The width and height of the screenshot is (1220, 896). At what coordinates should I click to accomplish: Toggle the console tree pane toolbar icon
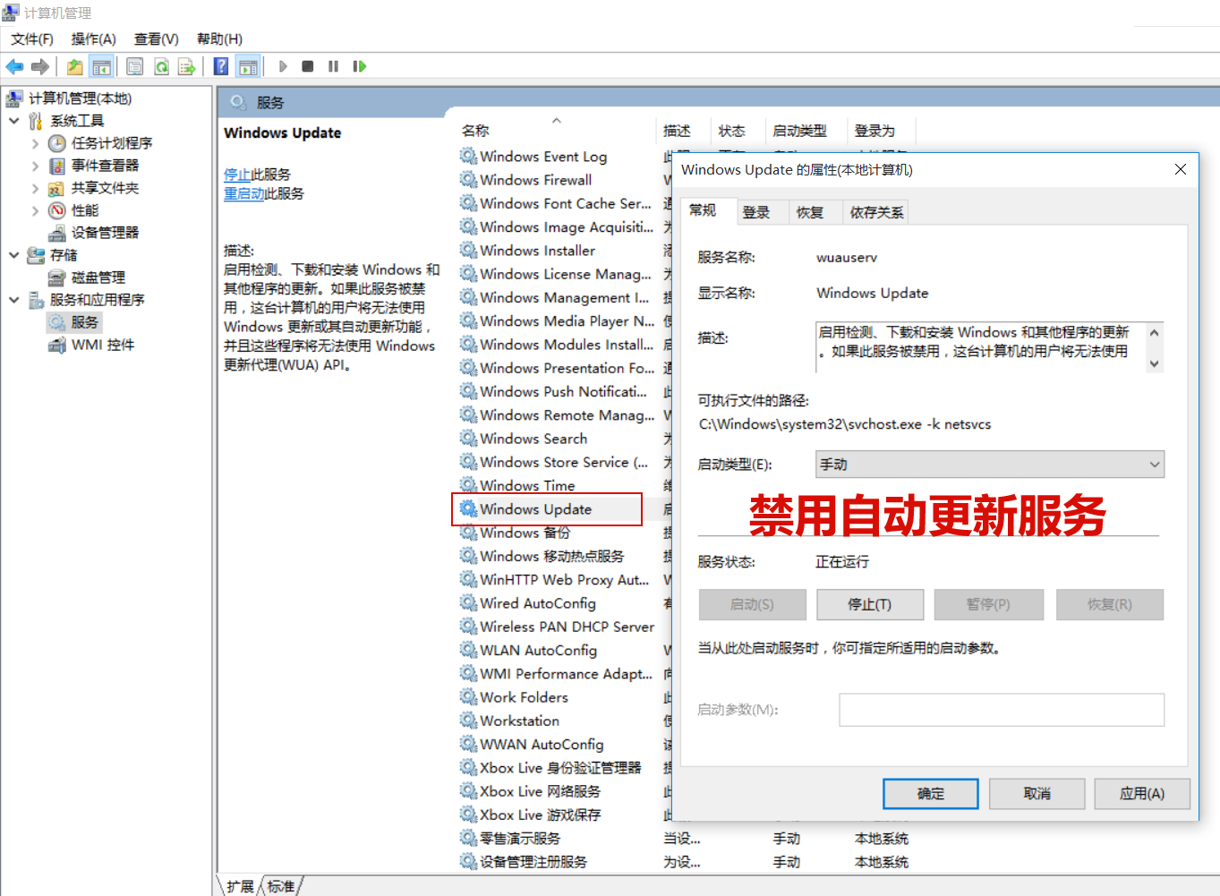pos(102,66)
